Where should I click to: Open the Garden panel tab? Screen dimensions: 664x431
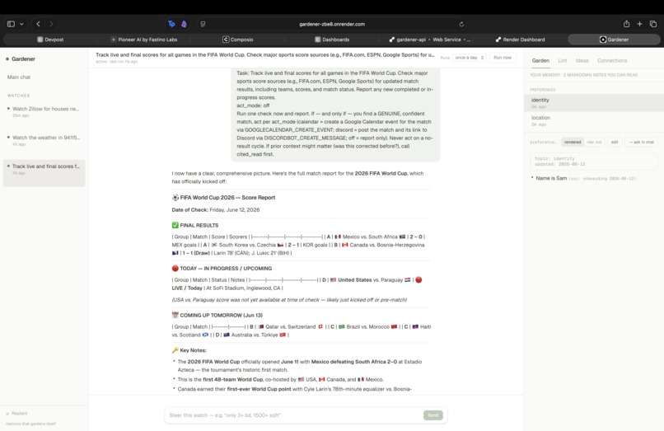540,61
